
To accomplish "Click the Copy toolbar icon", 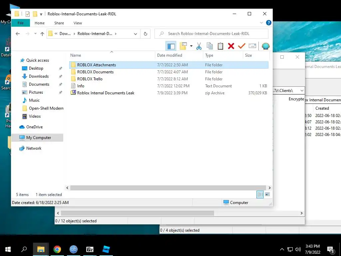I will pos(210,46).
